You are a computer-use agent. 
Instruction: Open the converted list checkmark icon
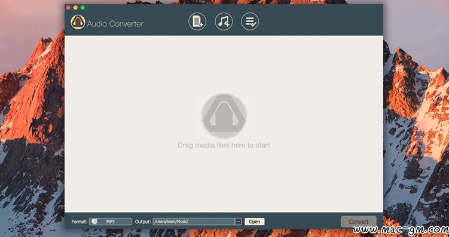(x=250, y=21)
